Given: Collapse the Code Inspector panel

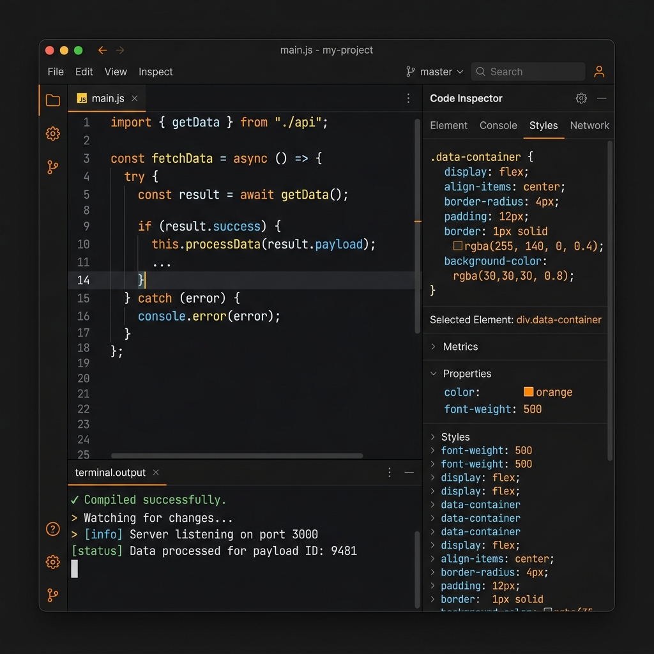Looking at the screenshot, I should coord(602,98).
